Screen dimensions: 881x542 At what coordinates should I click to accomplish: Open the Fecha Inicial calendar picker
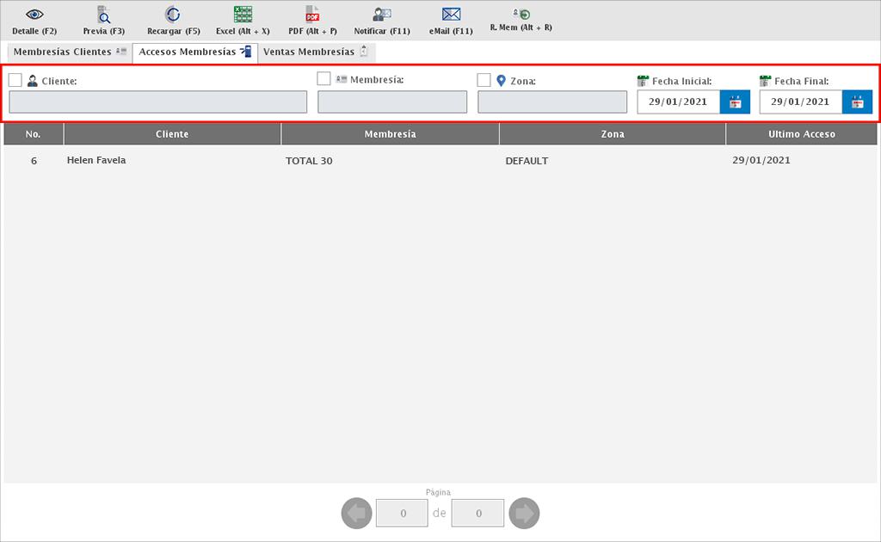pyautogui.click(x=735, y=102)
